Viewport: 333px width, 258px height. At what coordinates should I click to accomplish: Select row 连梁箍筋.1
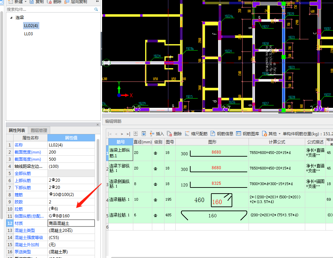coord(121,200)
